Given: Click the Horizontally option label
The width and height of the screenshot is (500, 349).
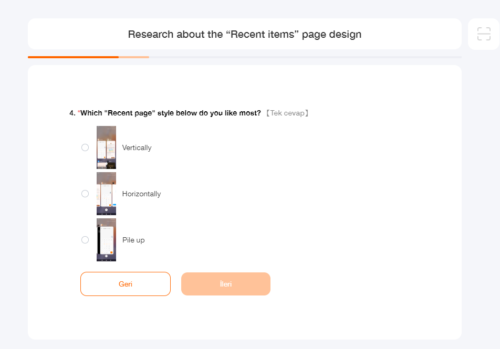Looking at the screenshot, I should tap(141, 194).
